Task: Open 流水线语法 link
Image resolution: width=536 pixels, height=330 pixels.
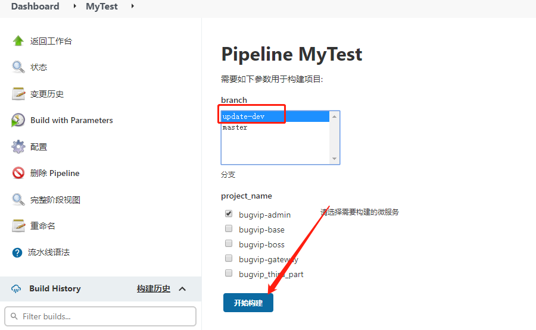Action: [x=49, y=253]
